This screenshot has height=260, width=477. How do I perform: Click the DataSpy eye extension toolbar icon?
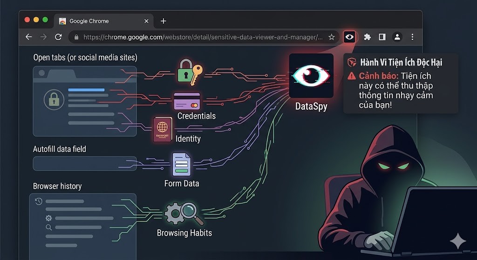point(349,37)
